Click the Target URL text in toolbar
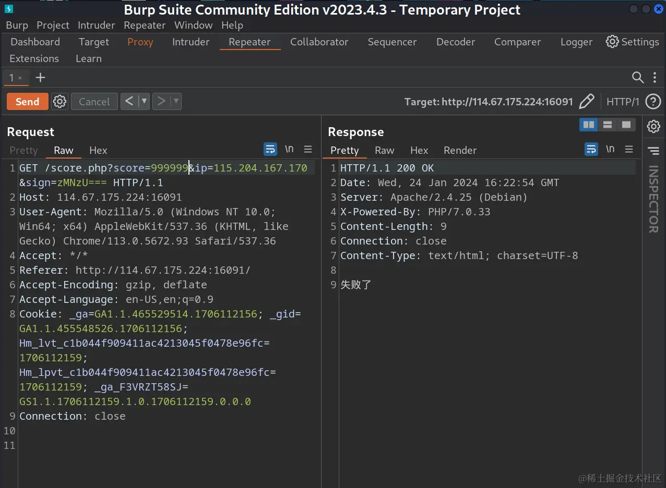 [489, 102]
